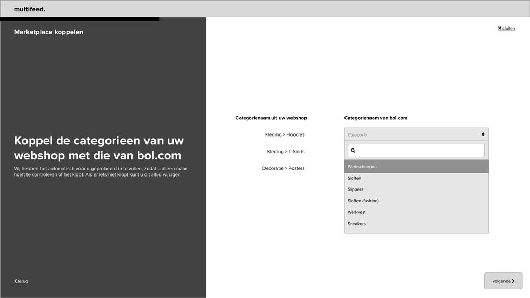Close the wizard via sluiten link
The height and width of the screenshot is (298, 530).
click(x=506, y=28)
